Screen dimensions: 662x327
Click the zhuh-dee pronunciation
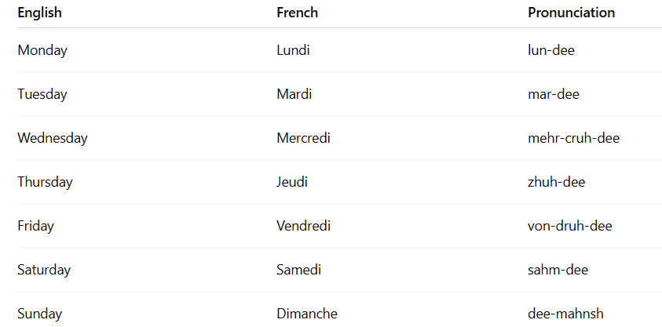click(x=557, y=182)
